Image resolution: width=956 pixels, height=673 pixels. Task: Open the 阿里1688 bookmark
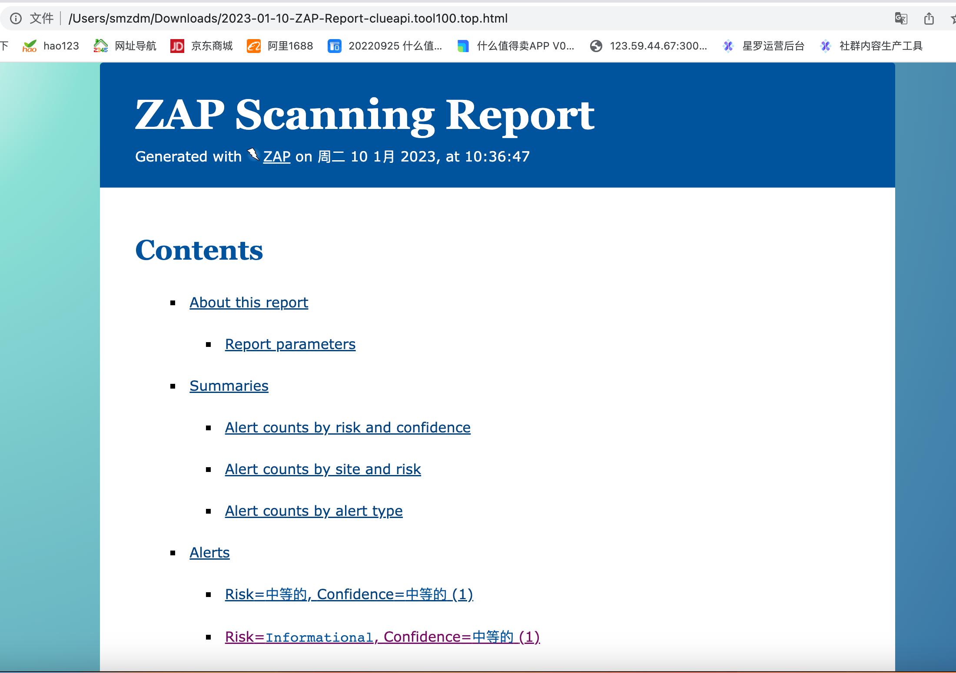(x=289, y=46)
